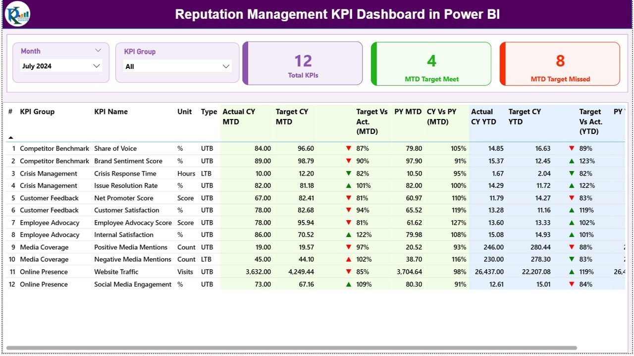
Task: Select the Net Promoter Score KPI cell
Action: click(x=123, y=198)
